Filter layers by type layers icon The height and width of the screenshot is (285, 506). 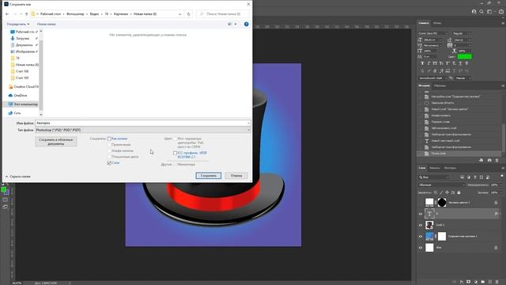point(475,177)
